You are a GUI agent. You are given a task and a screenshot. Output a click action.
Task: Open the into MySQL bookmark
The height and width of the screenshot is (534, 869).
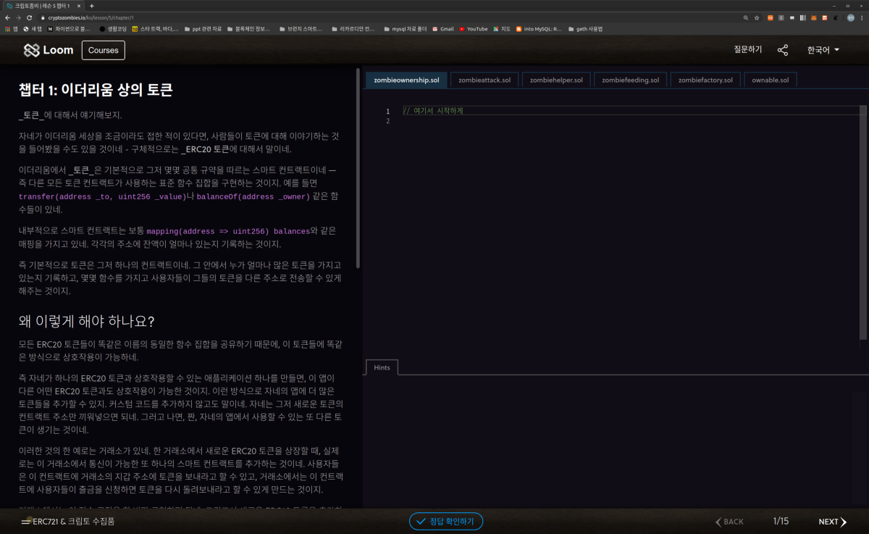(x=538, y=29)
